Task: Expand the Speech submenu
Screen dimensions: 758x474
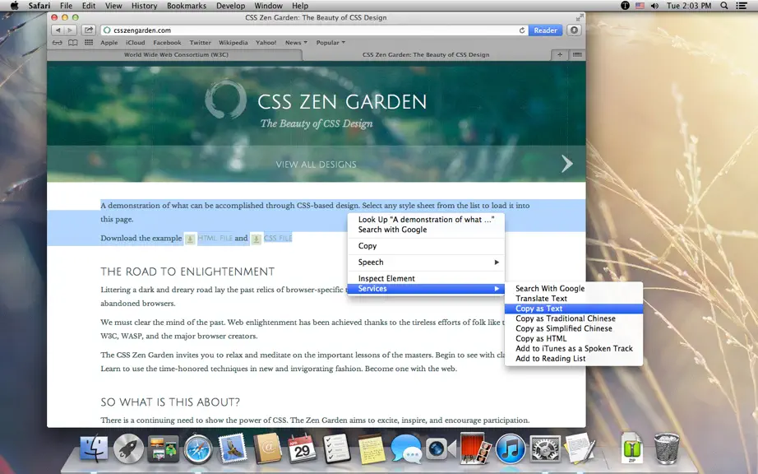Action: [426, 263]
